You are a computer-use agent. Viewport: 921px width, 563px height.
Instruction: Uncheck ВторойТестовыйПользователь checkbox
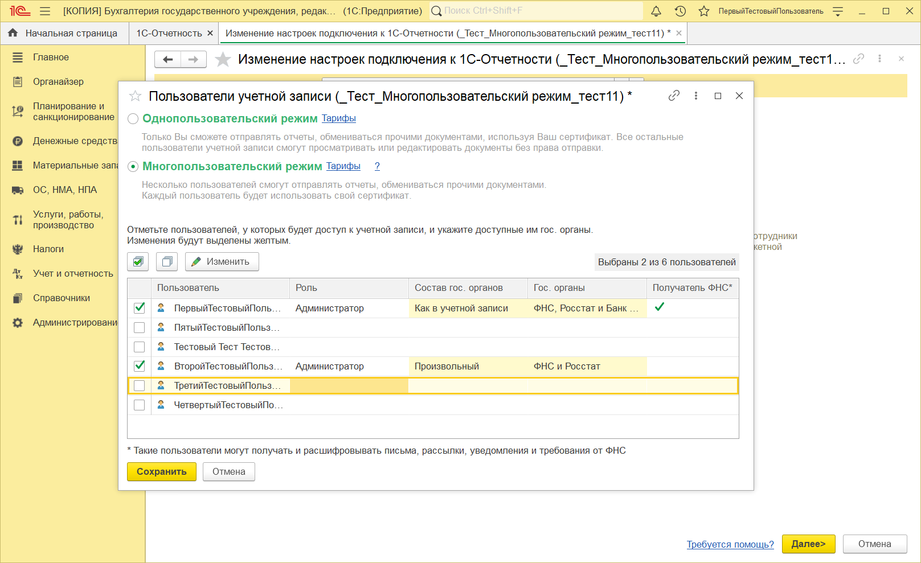click(139, 366)
